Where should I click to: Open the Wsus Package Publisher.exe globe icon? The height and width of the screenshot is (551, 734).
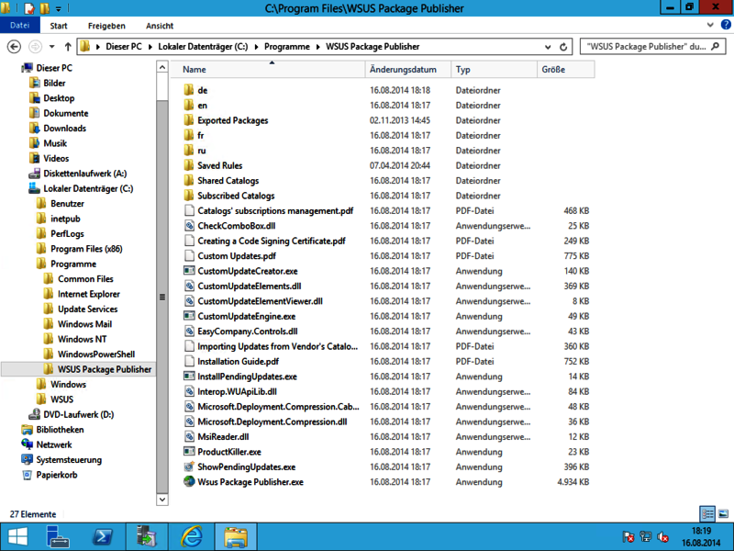[189, 481]
